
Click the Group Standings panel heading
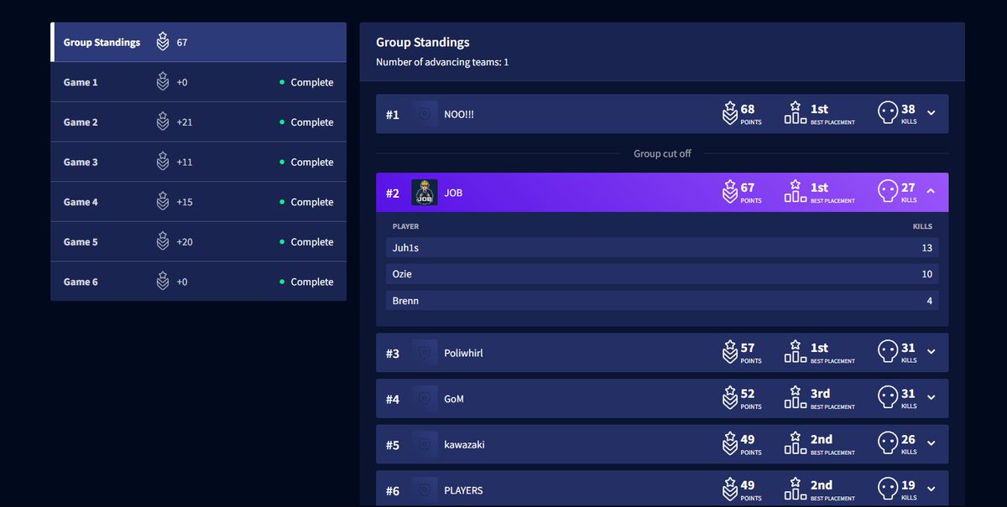pyautogui.click(x=423, y=42)
